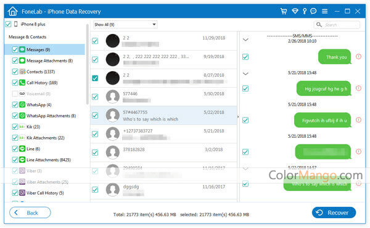
Task: Click the diamond icon in title bar
Action: tap(295, 11)
